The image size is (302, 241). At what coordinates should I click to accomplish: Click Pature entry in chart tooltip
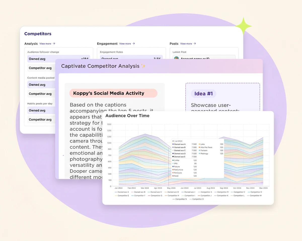184,167
